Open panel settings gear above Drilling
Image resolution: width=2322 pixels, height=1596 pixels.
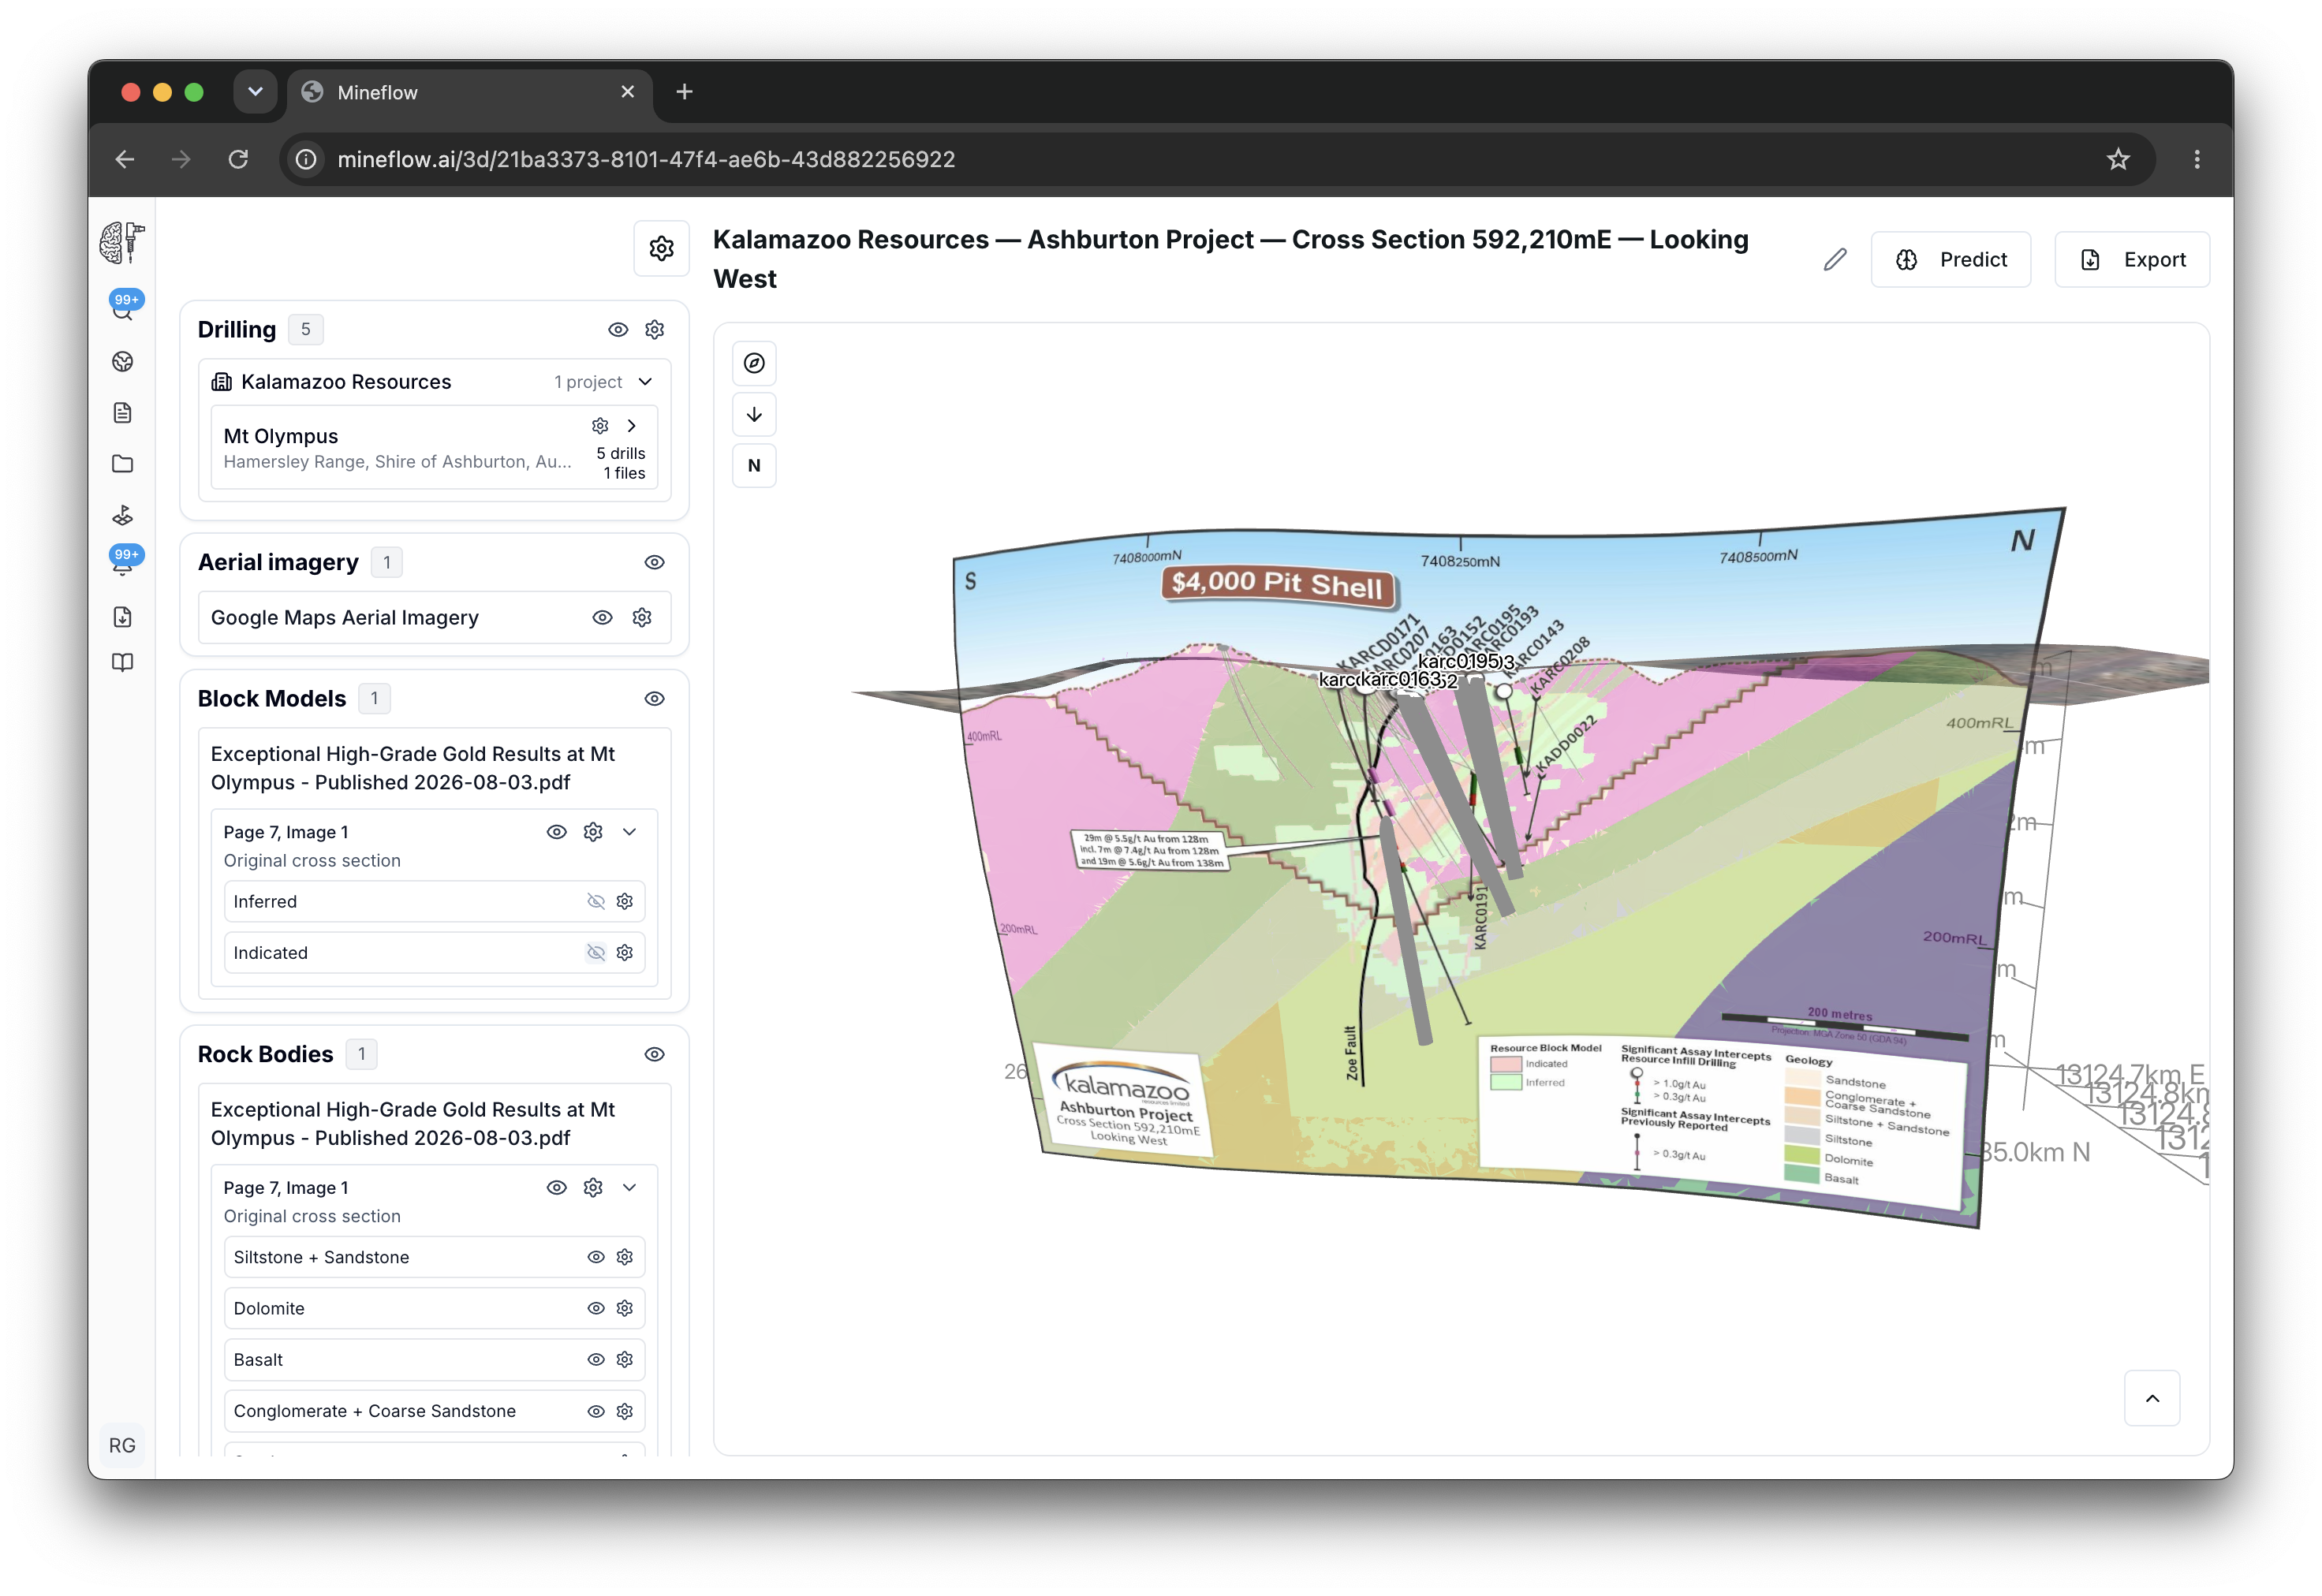point(661,248)
